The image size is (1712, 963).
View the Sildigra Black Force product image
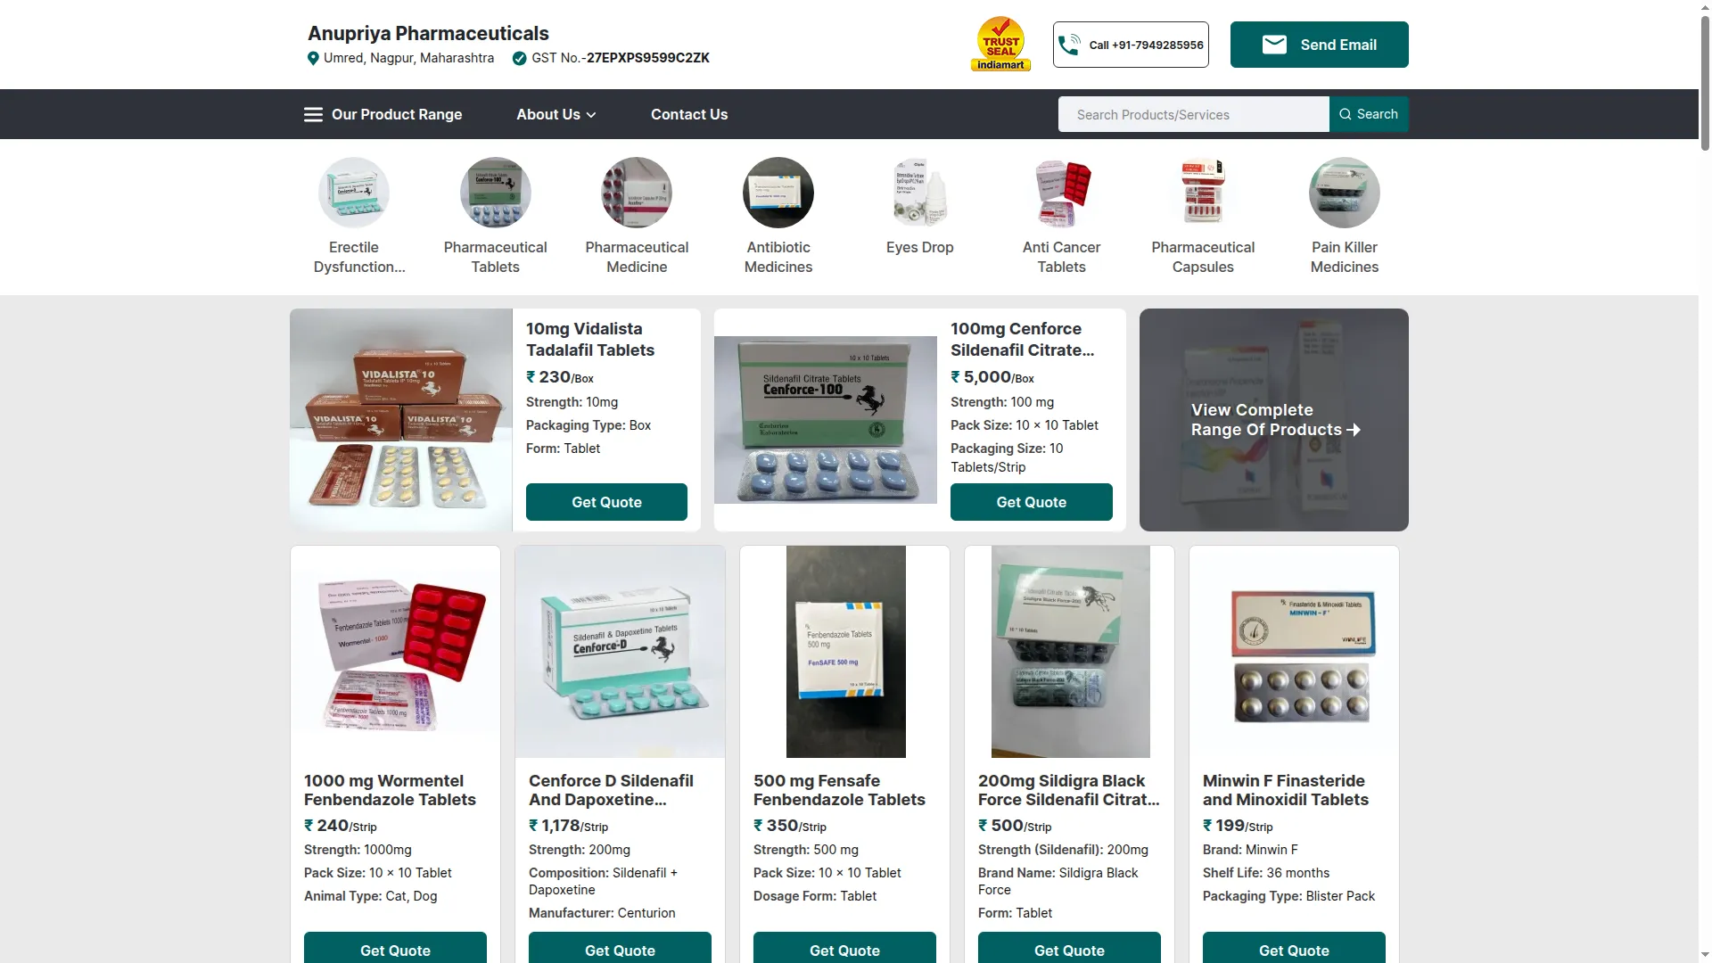click(x=1070, y=652)
